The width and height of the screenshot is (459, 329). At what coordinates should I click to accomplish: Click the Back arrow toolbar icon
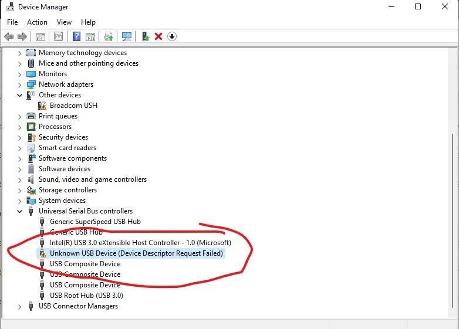[x=9, y=36]
